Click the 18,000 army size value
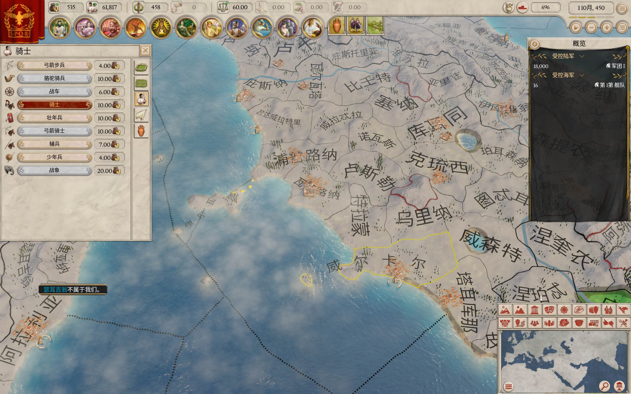Viewport: 631px width, 394px height. 541,66
